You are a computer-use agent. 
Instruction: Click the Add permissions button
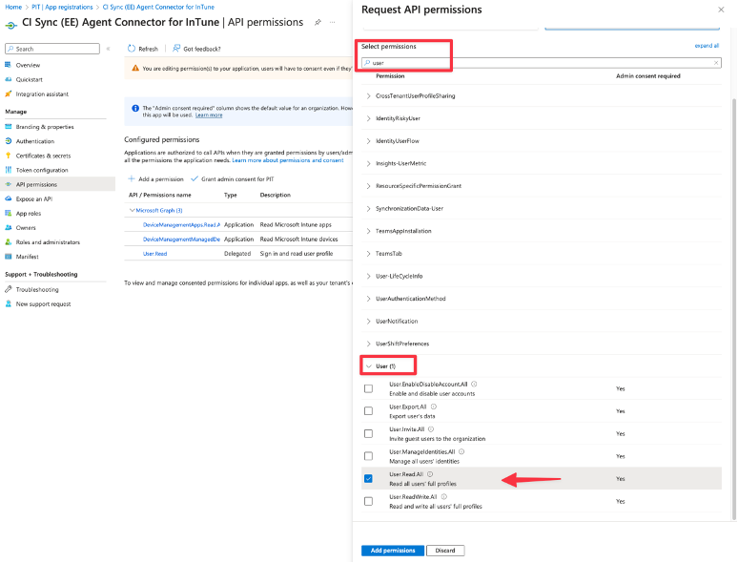click(393, 551)
